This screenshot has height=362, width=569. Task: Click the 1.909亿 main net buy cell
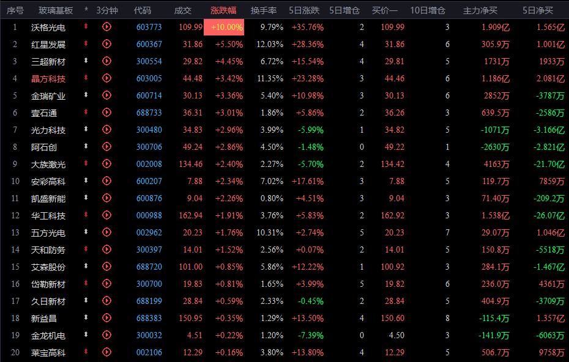tap(496, 27)
